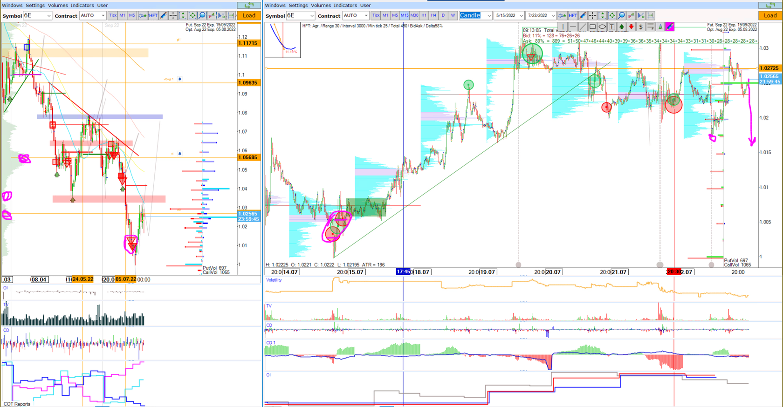Select M1 timeframe in left window
783x407 pixels.
point(122,15)
